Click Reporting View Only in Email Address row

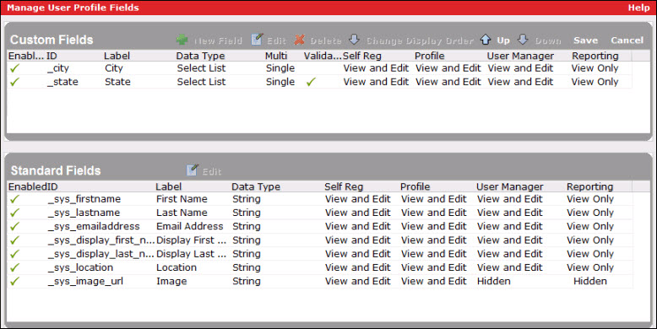point(590,226)
